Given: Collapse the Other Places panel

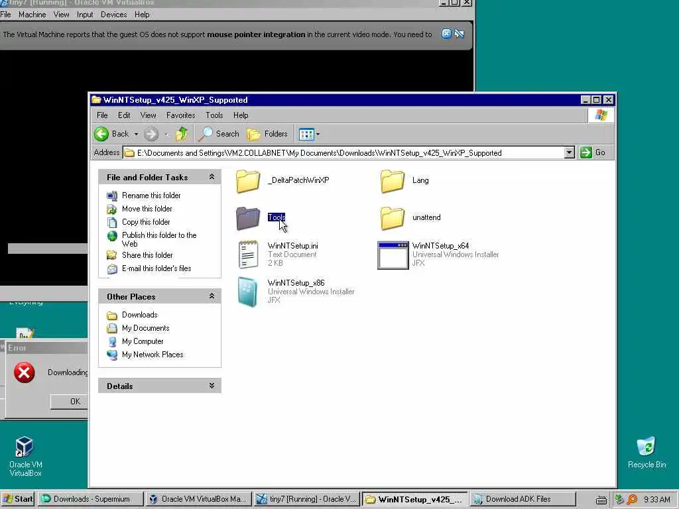Looking at the screenshot, I should click(x=212, y=296).
